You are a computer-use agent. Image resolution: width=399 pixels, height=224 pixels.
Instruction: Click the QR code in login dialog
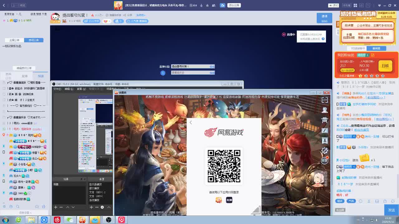224,166
